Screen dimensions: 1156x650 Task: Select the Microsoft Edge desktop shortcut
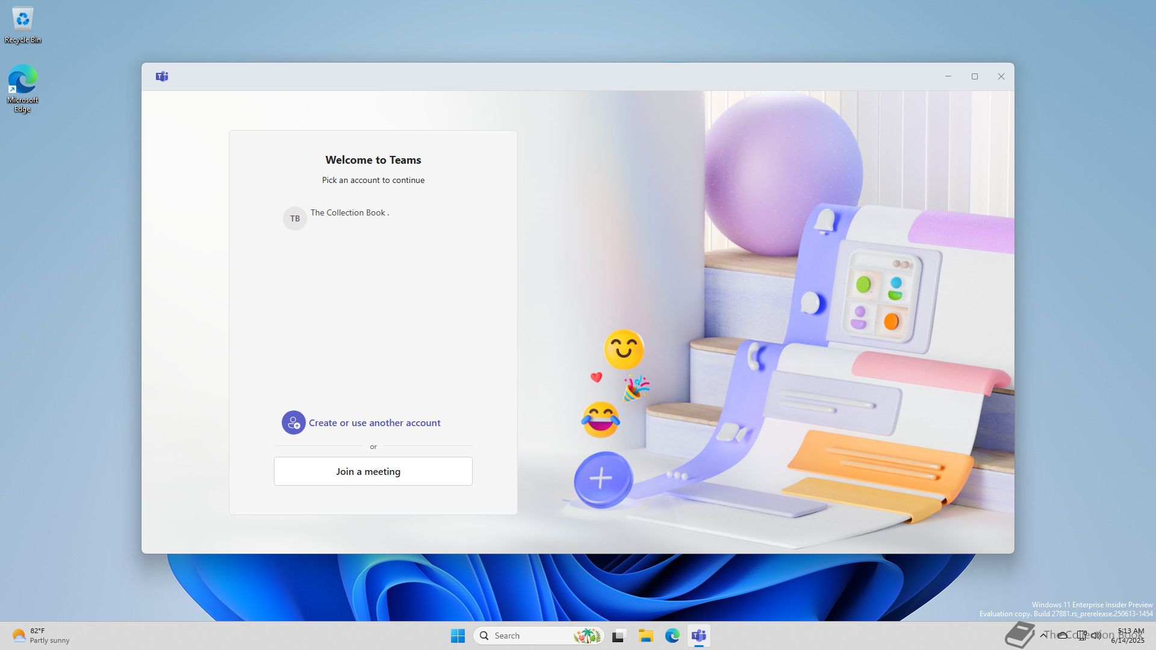(23, 88)
